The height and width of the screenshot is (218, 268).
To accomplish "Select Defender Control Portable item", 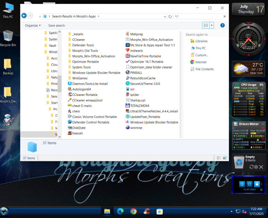I will click(x=89, y=122).
